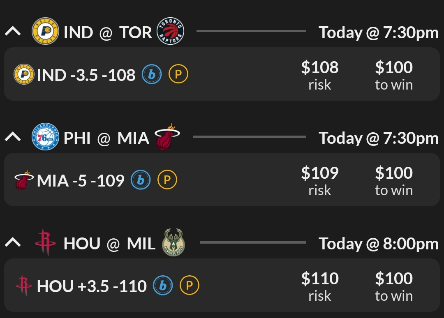Click the Houston Rockets logo in header
This screenshot has width=444, height=318.
45,243
